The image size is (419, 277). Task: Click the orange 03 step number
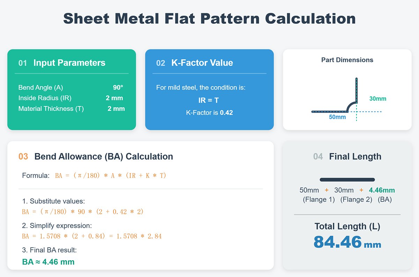23,157
